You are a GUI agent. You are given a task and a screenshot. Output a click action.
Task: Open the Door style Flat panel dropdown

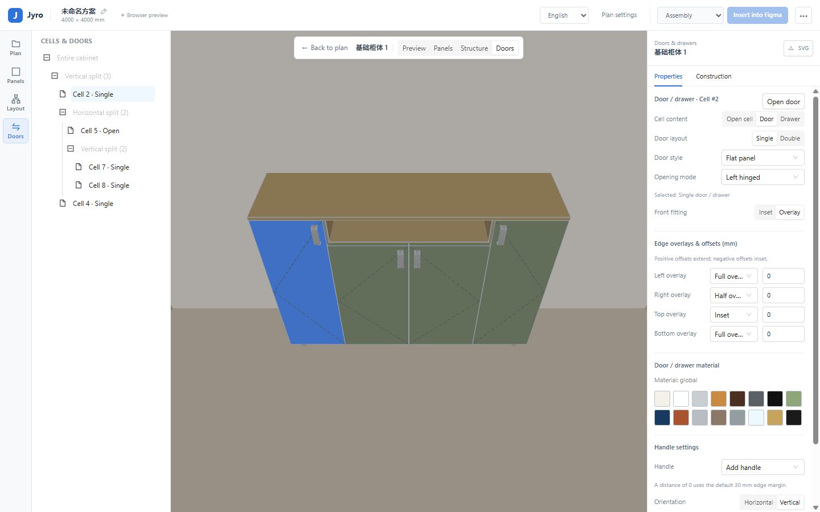pos(762,158)
